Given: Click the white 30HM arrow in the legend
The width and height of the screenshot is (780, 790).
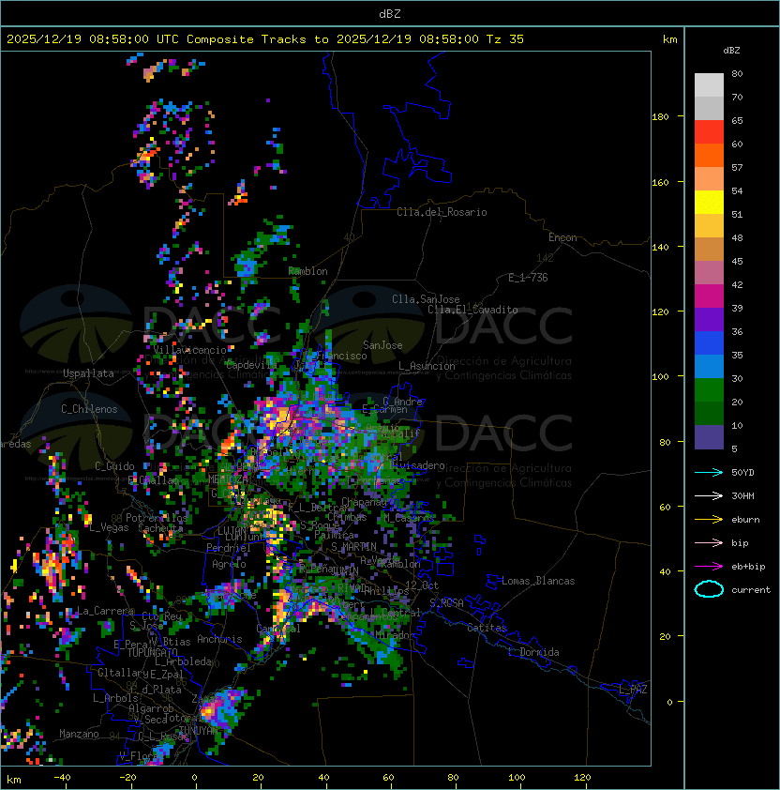Looking at the screenshot, I should (709, 495).
